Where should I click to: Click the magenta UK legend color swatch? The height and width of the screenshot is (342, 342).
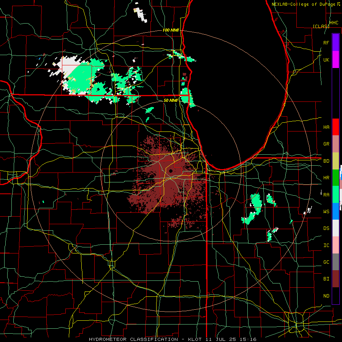(x=336, y=60)
